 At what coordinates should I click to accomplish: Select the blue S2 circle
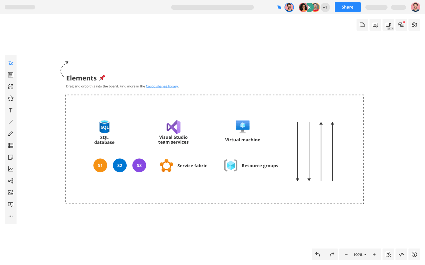(x=120, y=165)
